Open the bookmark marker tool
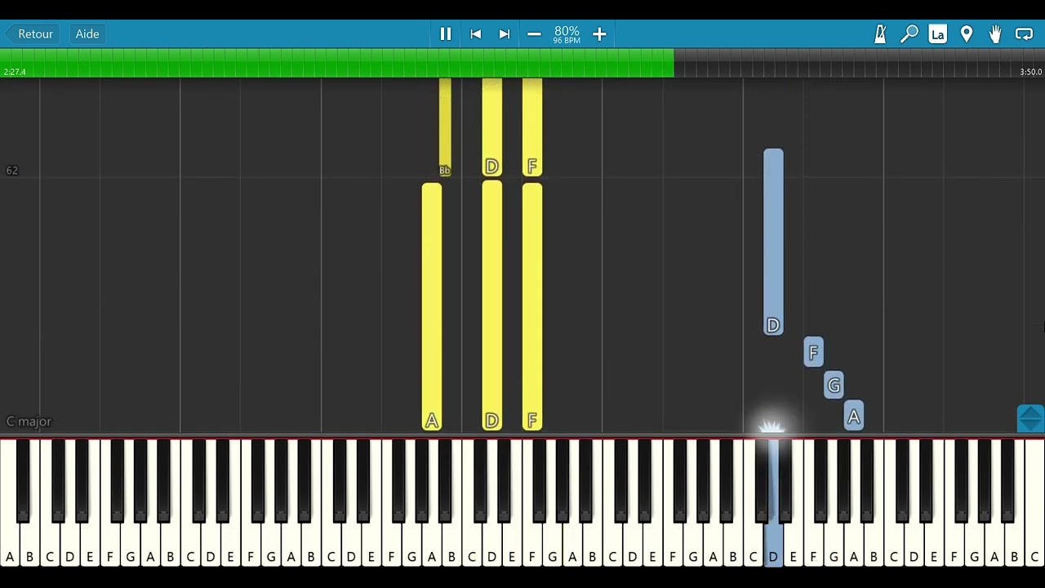 tap(967, 34)
